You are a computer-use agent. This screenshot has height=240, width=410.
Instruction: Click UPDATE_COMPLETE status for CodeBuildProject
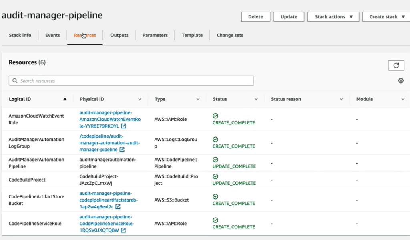click(x=234, y=183)
